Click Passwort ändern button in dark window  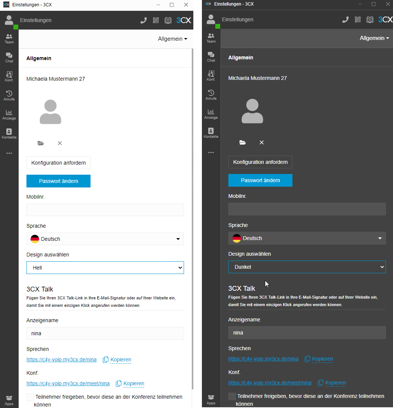[x=260, y=180]
